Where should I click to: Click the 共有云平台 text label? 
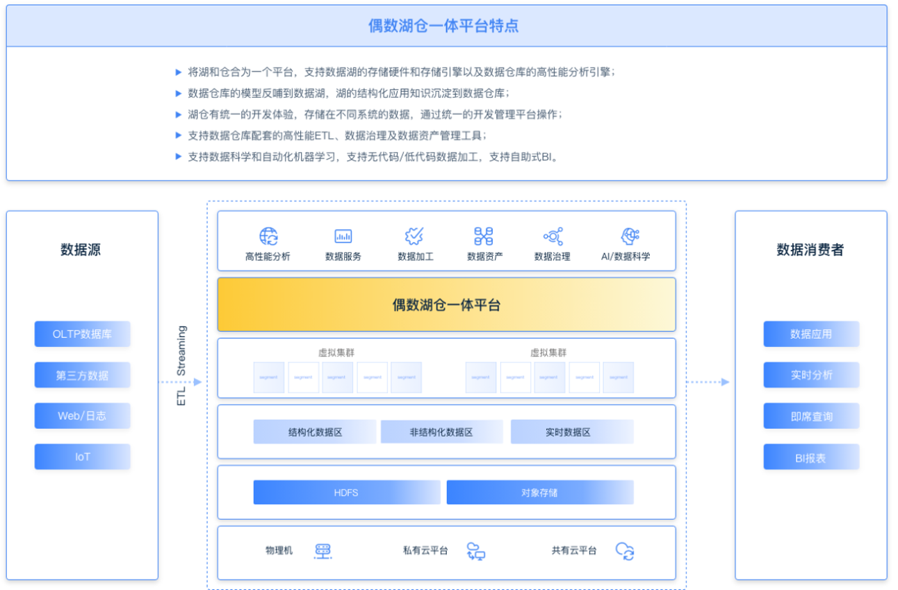(x=574, y=550)
